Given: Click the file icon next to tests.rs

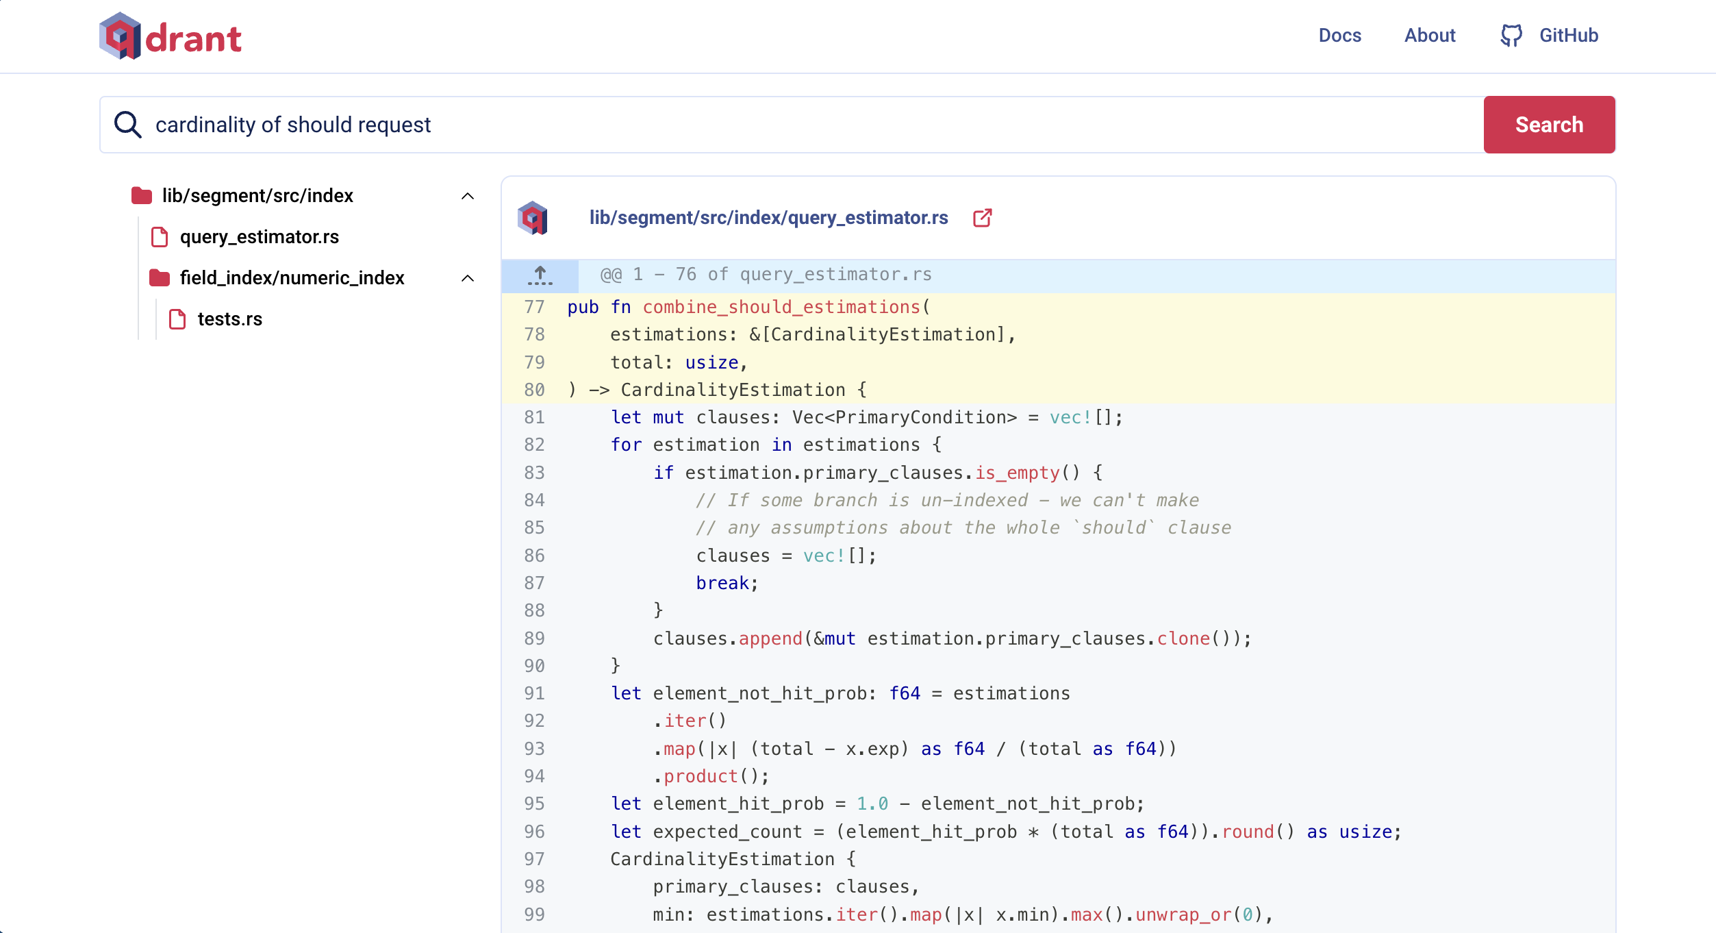Looking at the screenshot, I should pyautogui.click(x=178, y=319).
